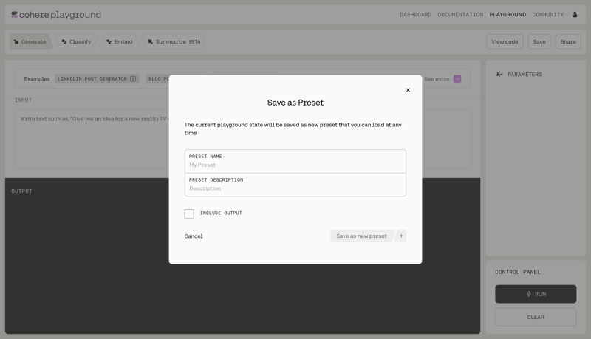The width and height of the screenshot is (591, 339).
Task: Click the Clear button
Action: point(536,317)
